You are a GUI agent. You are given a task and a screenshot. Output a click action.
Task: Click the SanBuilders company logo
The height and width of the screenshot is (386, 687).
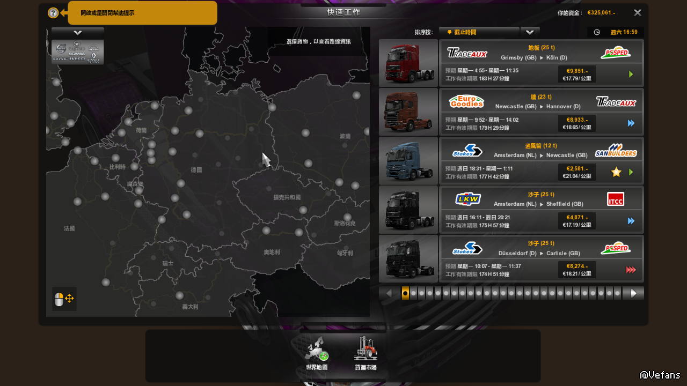(x=616, y=151)
